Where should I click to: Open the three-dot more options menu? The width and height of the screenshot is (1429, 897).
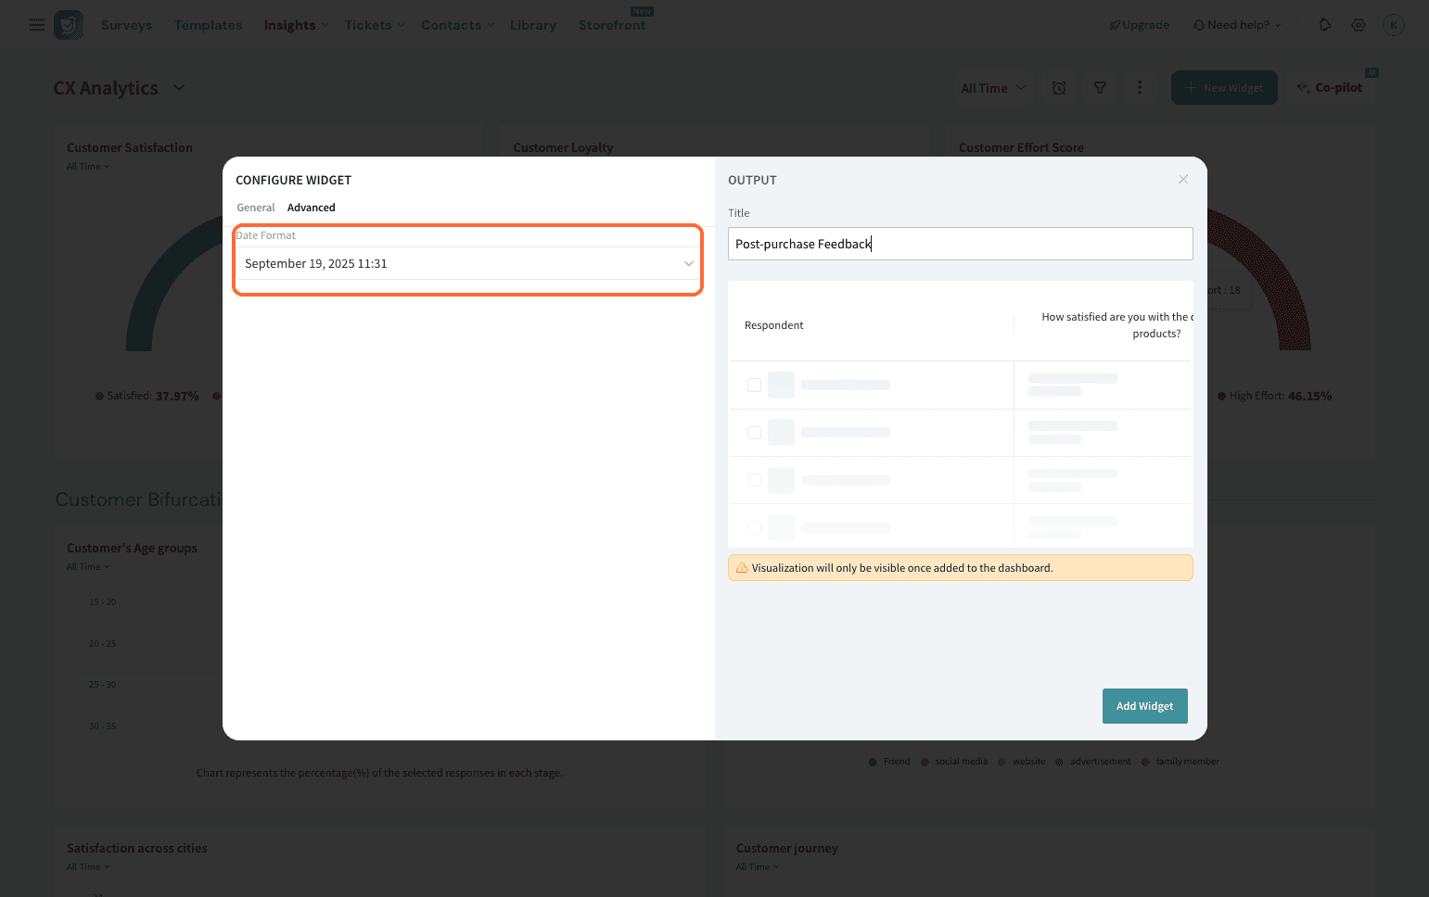[1140, 88]
